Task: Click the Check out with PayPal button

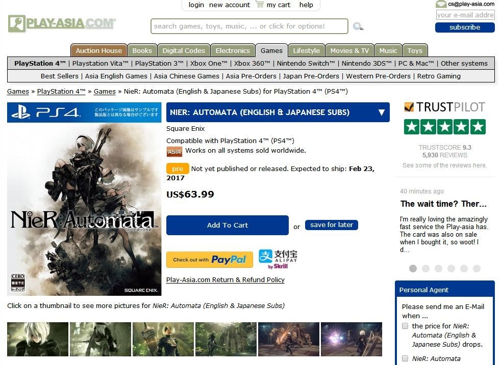Action: click(x=209, y=260)
